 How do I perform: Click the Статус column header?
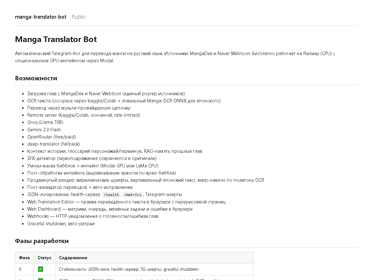pos(44,258)
